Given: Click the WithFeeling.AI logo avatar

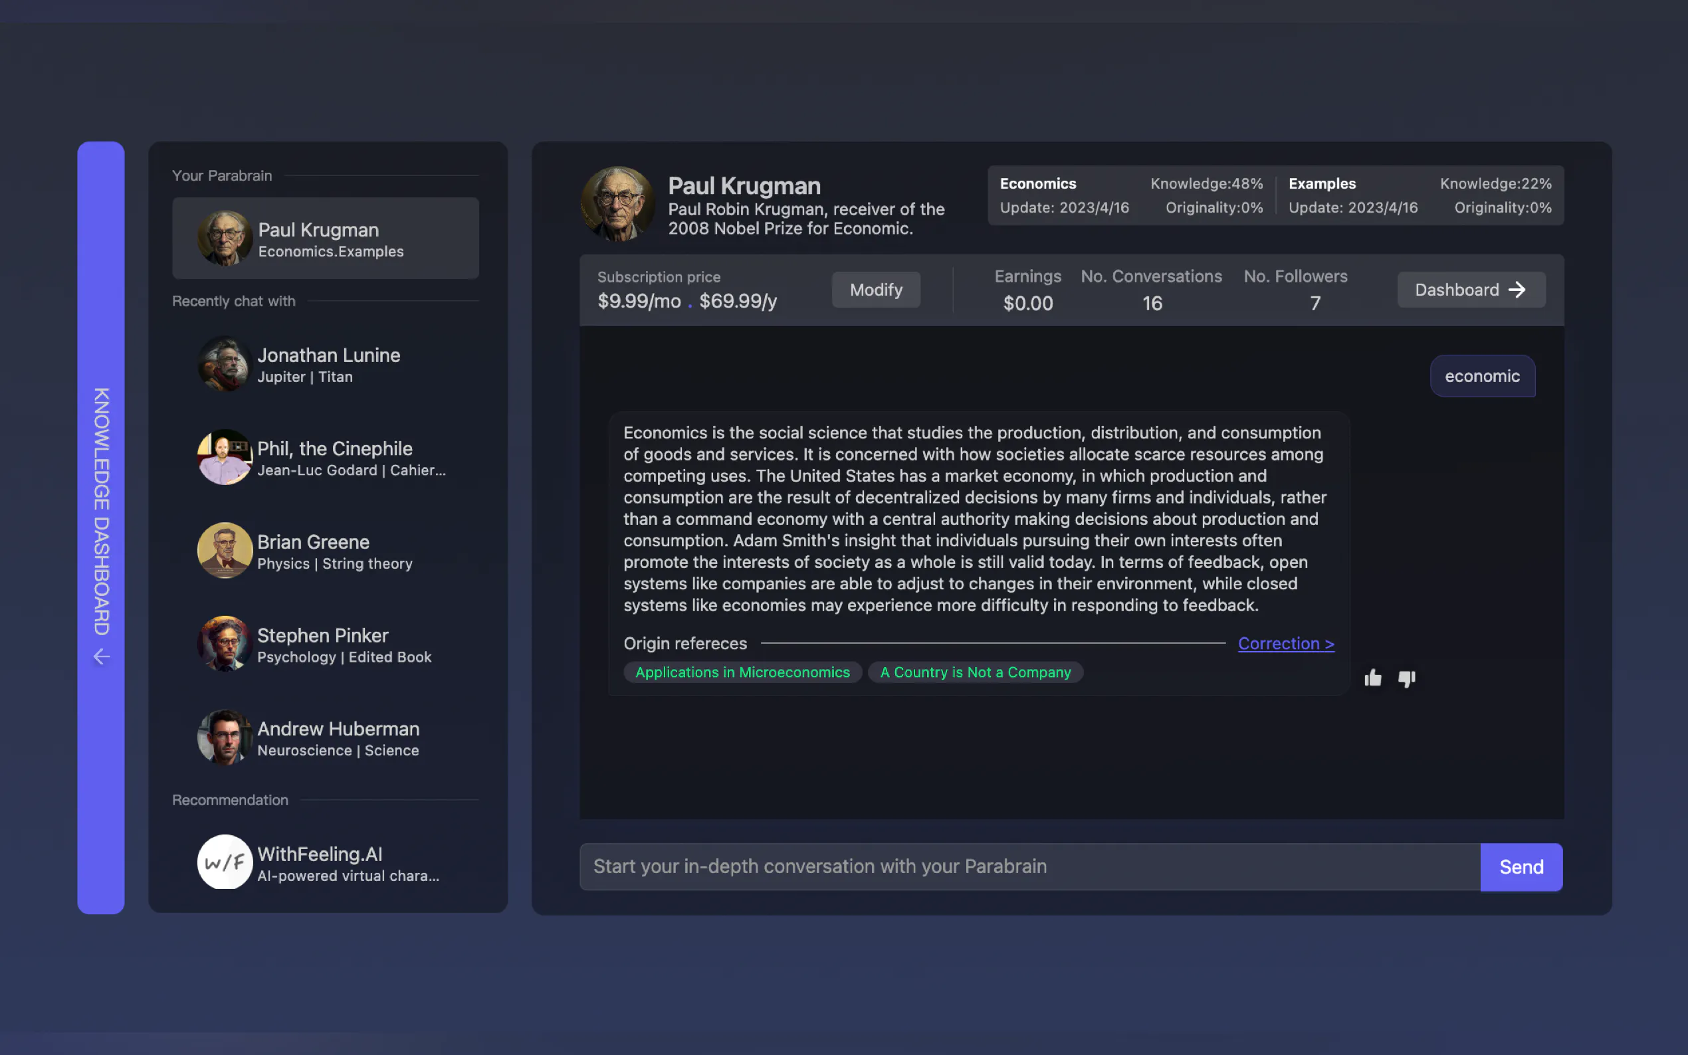Looking at the screenshot, I should tap(225, 862).
